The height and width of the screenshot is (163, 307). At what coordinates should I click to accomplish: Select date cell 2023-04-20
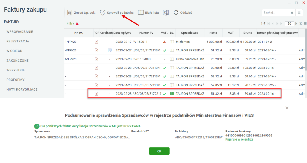pos(124,85)
